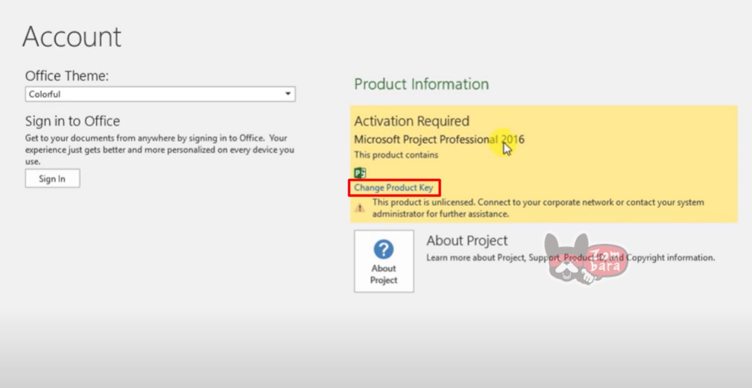Open the About Project button with question mark
752x388 pixels.
[384, 261]
